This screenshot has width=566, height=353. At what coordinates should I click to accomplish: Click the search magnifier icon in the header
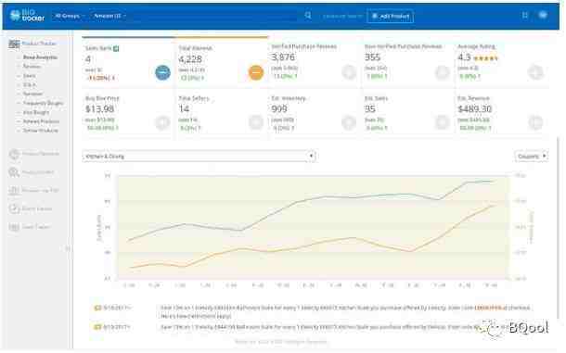click(307, 16)
